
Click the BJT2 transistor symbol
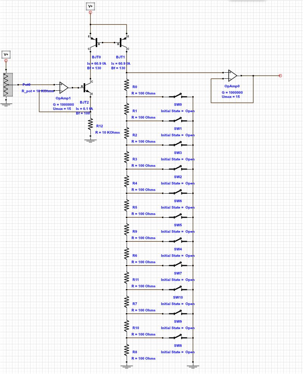86,87
